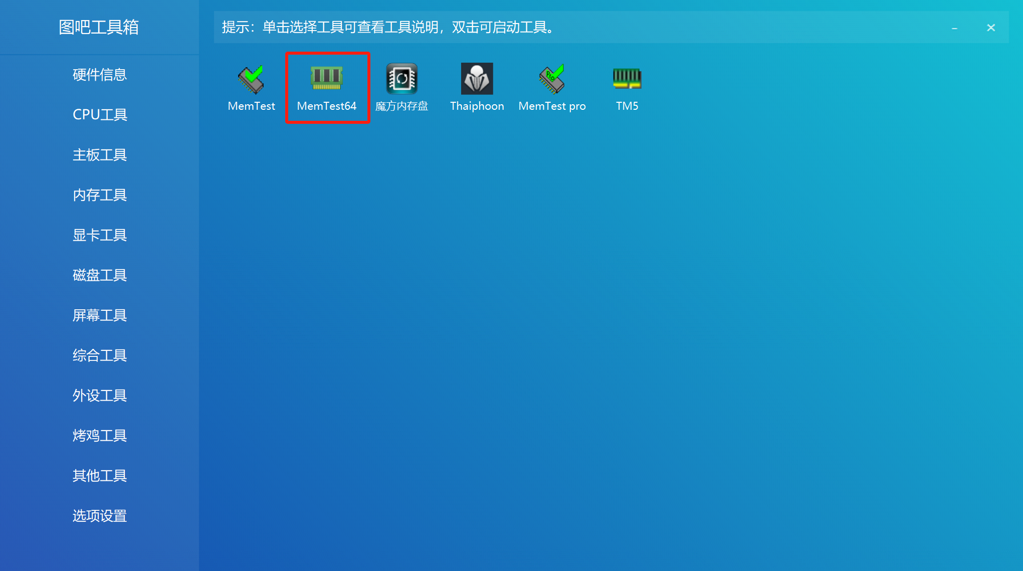The height and width of the screenshot is (571, 1023).
Task: Click the 图吧工具箱 title text
Action: click(x=99, y=27)
